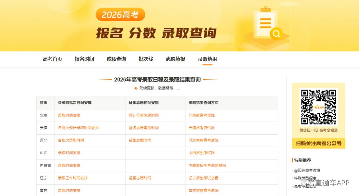Screen dimensions: 359x196
Task: Open 山西 录取时间安排 link
Action: 69,153
